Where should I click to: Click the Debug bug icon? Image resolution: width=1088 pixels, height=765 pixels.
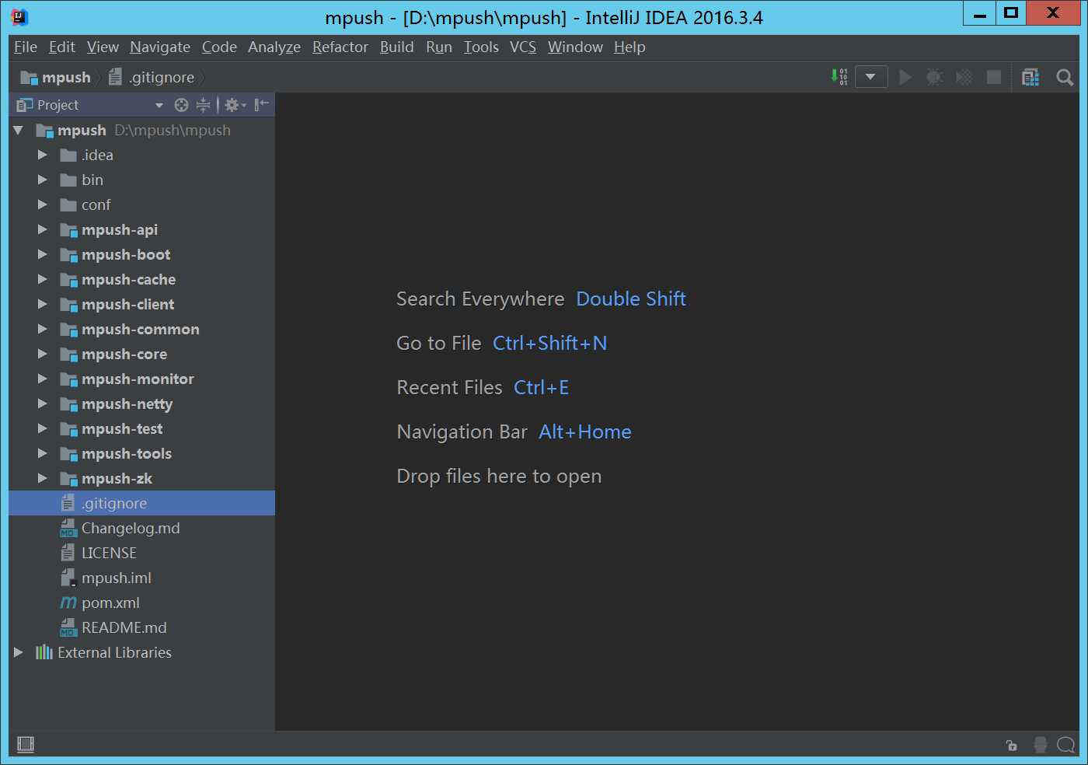[x=935, y=77]
